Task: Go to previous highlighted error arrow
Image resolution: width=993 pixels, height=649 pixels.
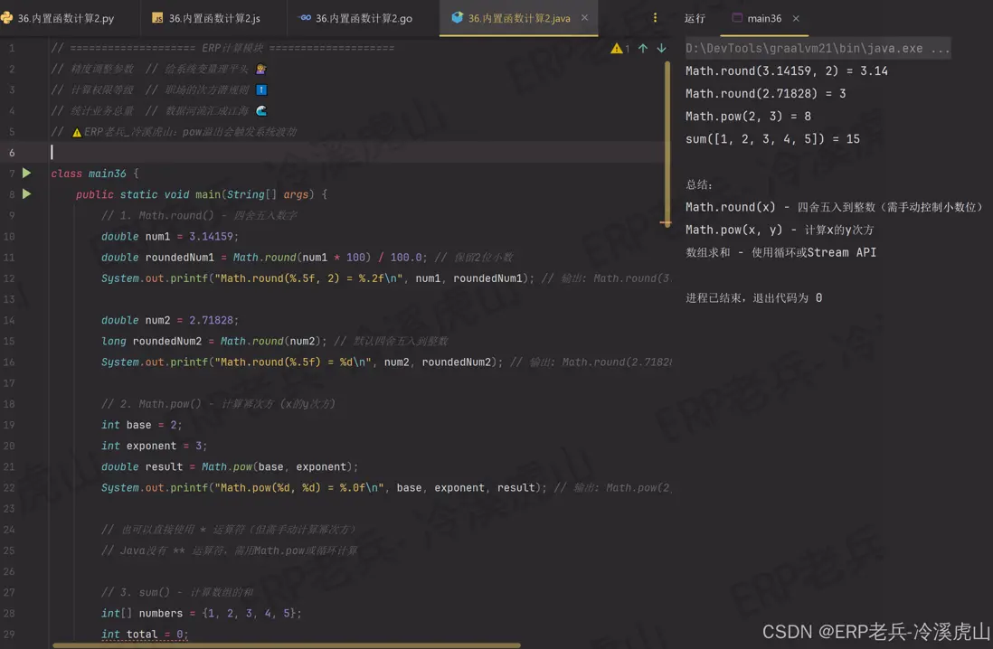Action: click(643, 48)
